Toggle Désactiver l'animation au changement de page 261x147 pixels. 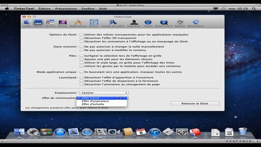(82, 85)
